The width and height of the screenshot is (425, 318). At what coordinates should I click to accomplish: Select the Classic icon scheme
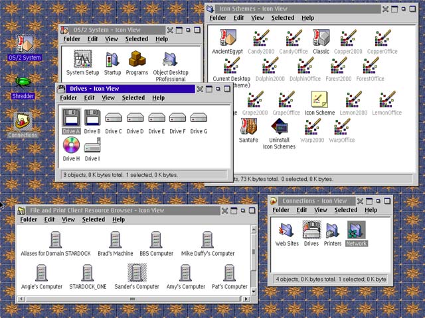click(321, 38)
